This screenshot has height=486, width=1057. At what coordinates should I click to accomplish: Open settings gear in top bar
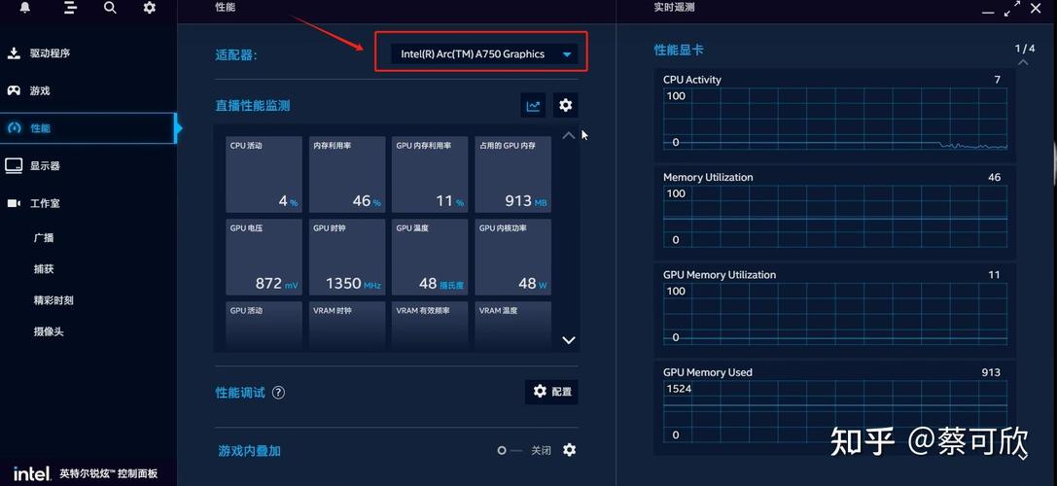[x=149, y=8]
